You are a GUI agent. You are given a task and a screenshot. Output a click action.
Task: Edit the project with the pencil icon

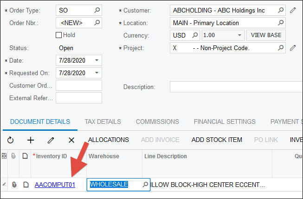click(293, 48)
